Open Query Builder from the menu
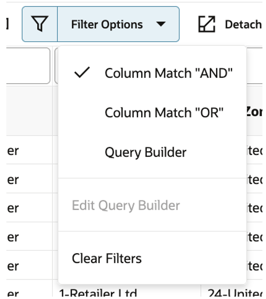 point(145,152)
